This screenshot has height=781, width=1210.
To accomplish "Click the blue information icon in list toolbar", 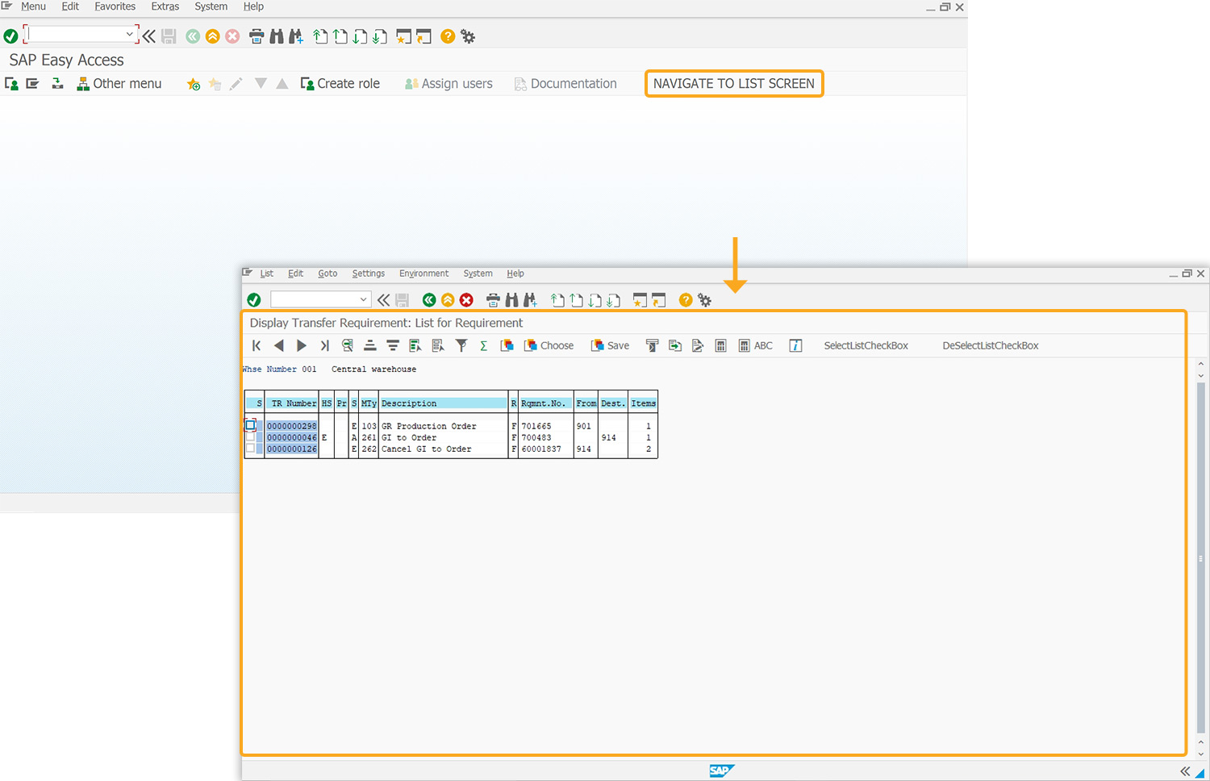I will click(795, 345).
